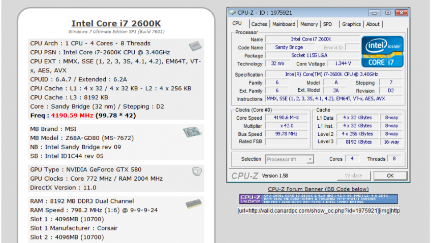Click the SB Intel ID1C44 rev 05 line

pyautogui.click(x=67, y=156)
